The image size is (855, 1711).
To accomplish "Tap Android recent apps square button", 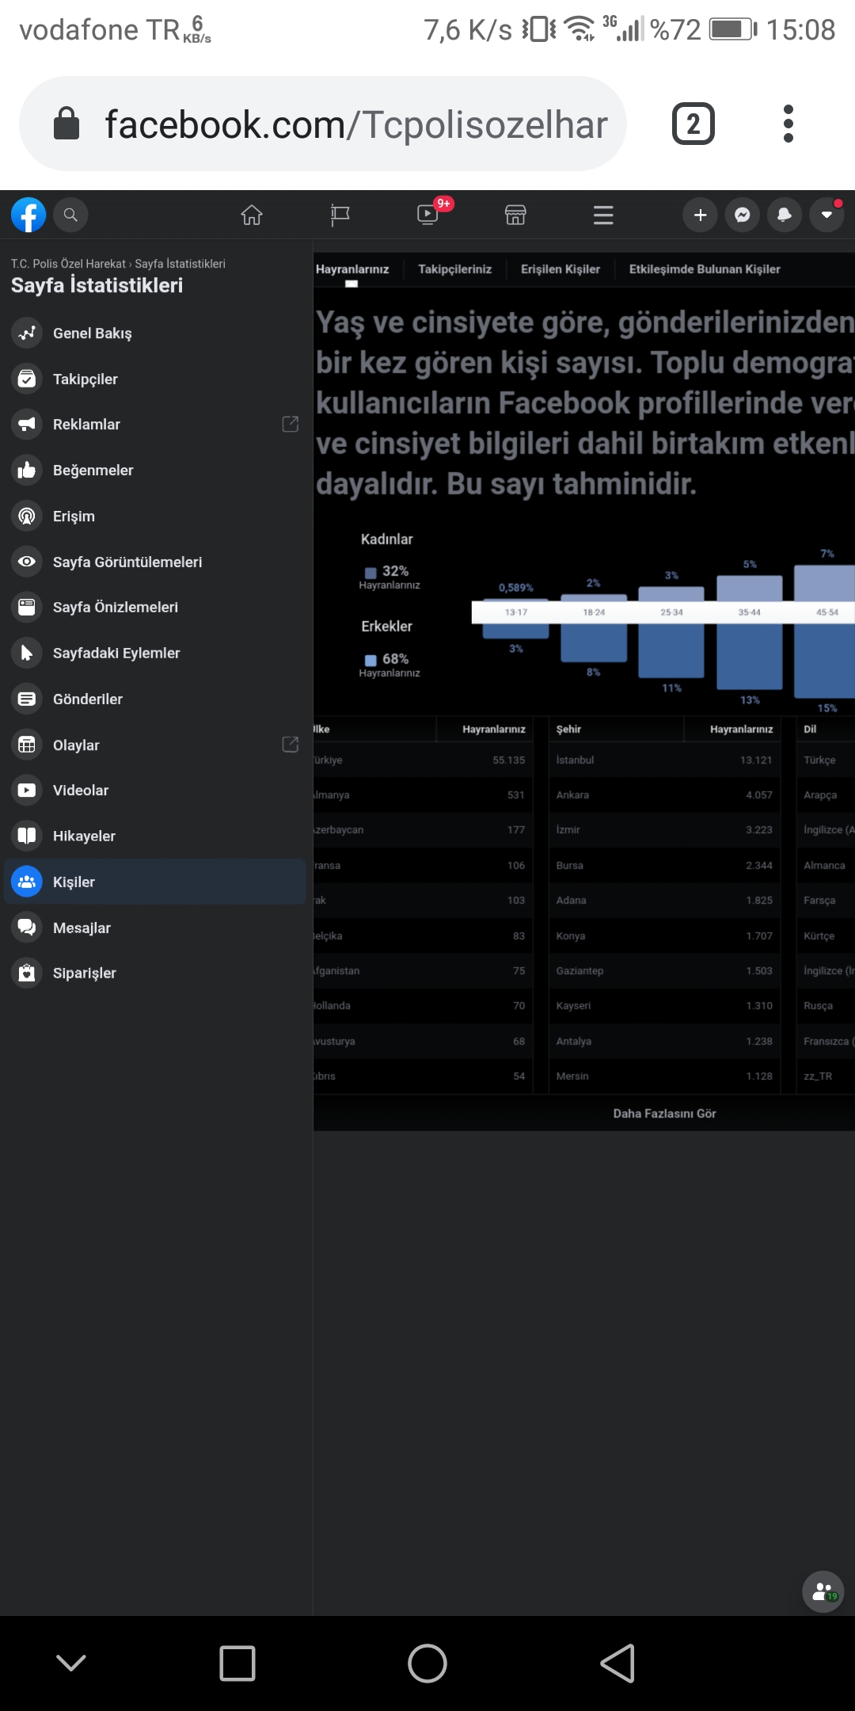I will 237,1663.
